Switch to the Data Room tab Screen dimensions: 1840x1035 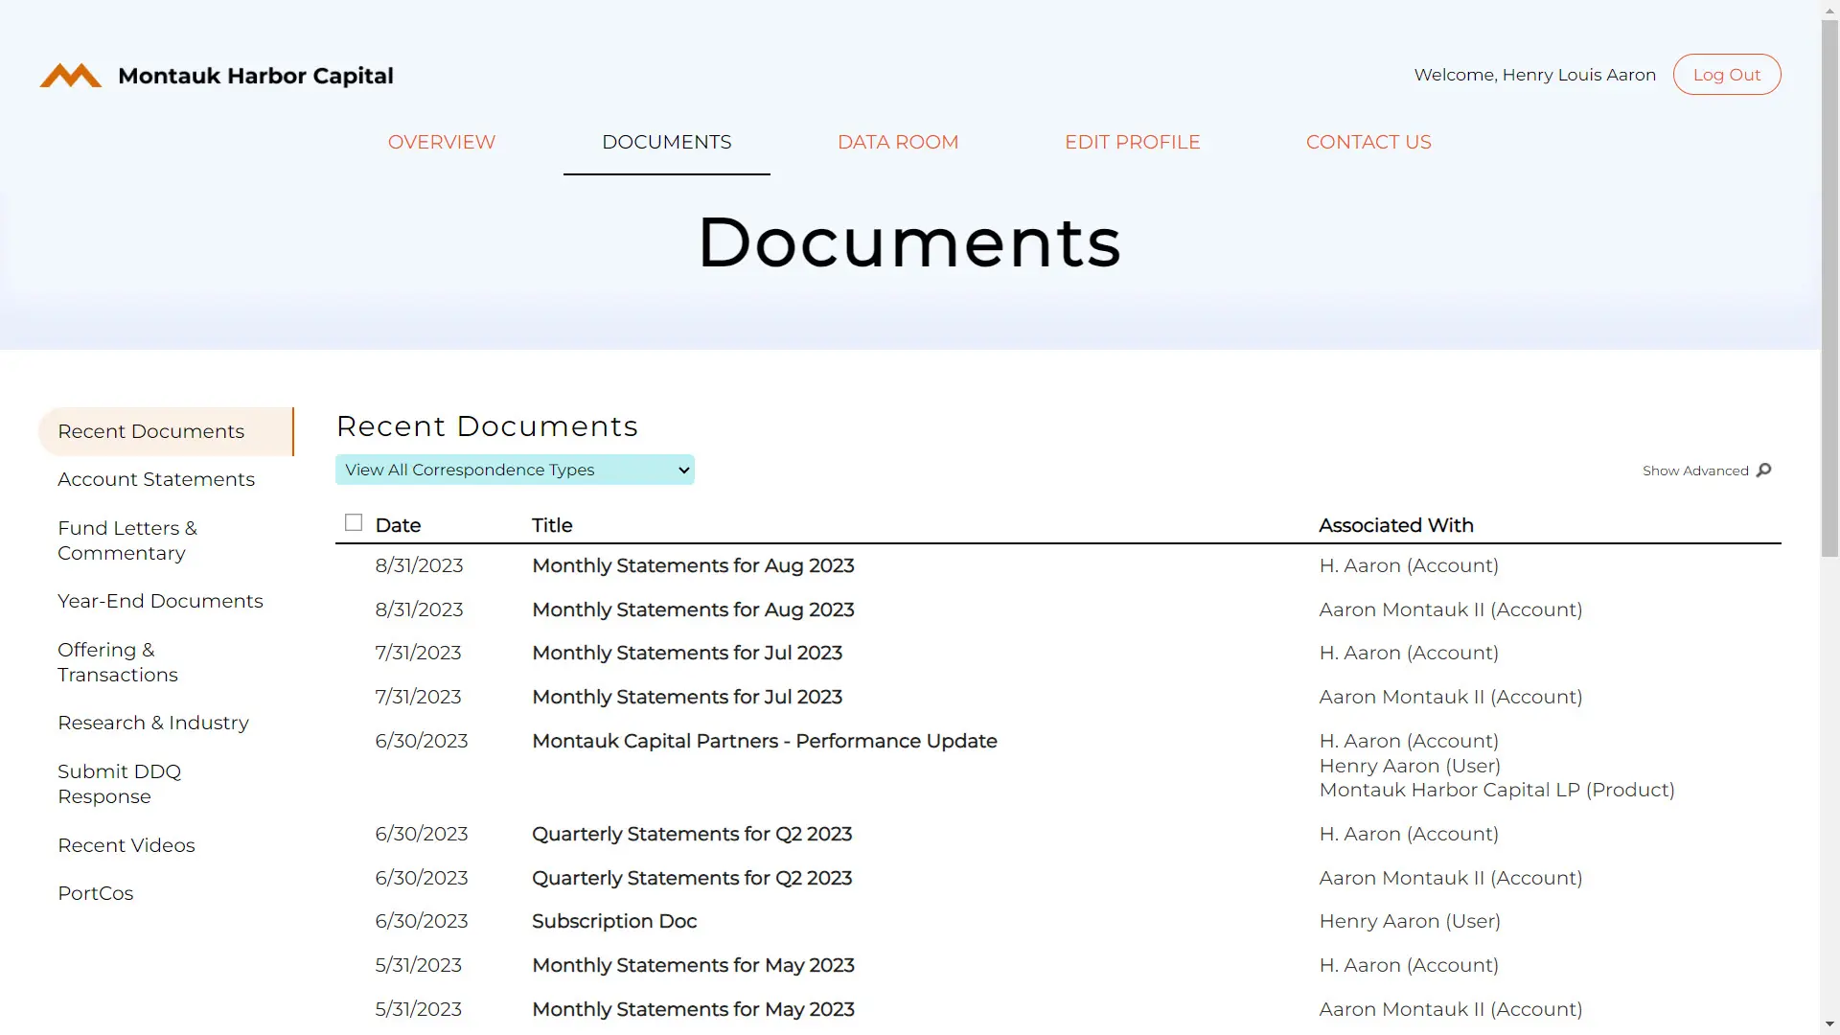[897, 142]
